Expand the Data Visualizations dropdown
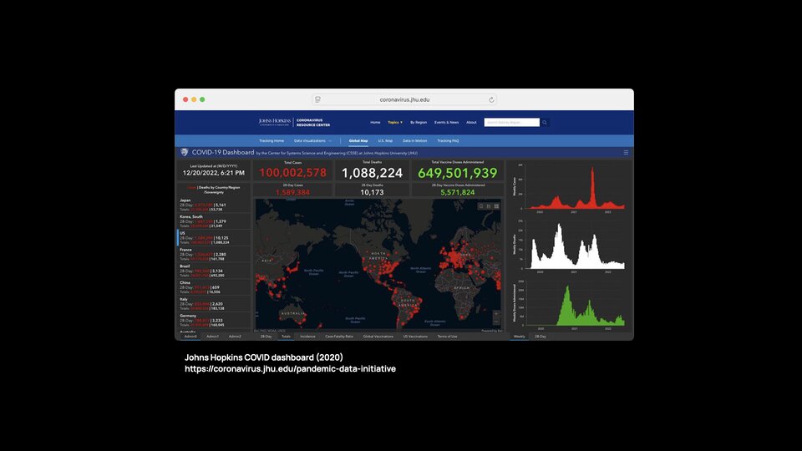802x451 pixels. (x=312, y=140)
